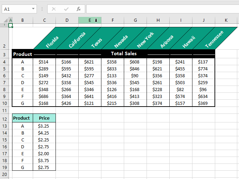Select product G in row 19
This screenshot has width=239, height=179.
(22, 167)
